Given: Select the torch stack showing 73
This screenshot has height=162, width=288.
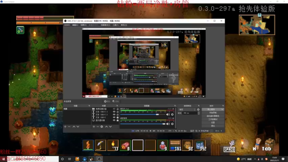Looking at the screenshot, I should pyautogui.click(x=113, y=145).
